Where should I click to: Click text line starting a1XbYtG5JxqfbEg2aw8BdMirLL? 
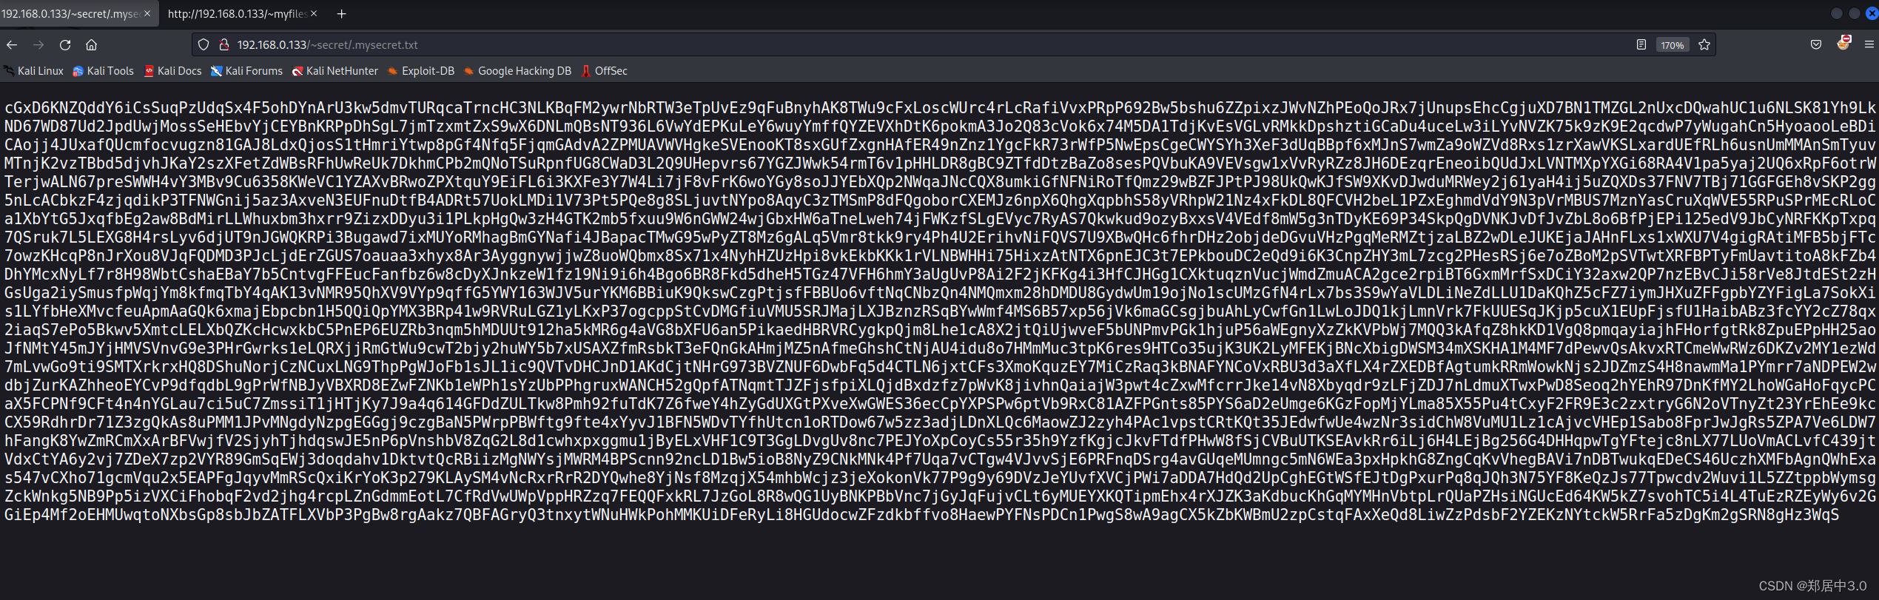[x=940, y=218]
